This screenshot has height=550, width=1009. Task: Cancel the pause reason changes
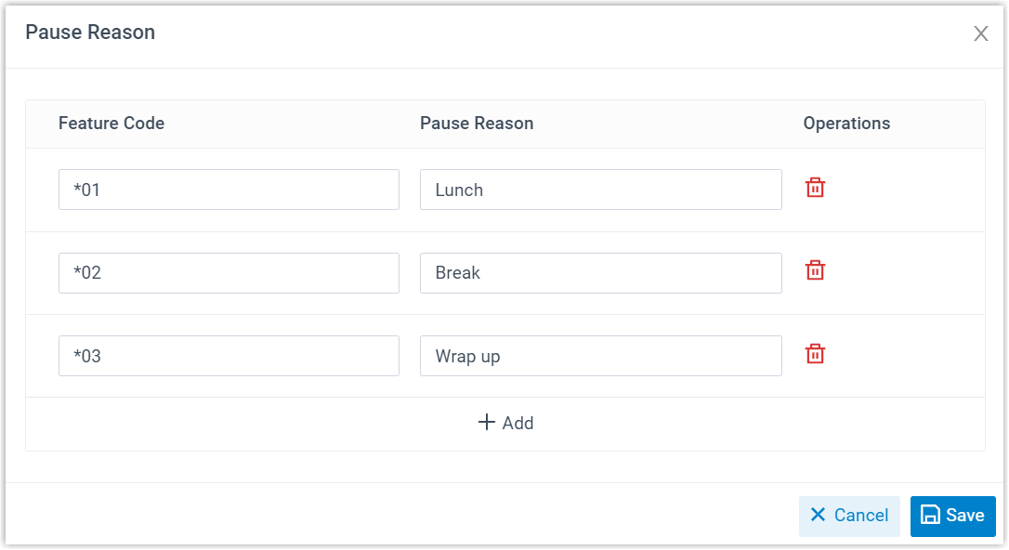pyautogui.click(x=849, y=516)
